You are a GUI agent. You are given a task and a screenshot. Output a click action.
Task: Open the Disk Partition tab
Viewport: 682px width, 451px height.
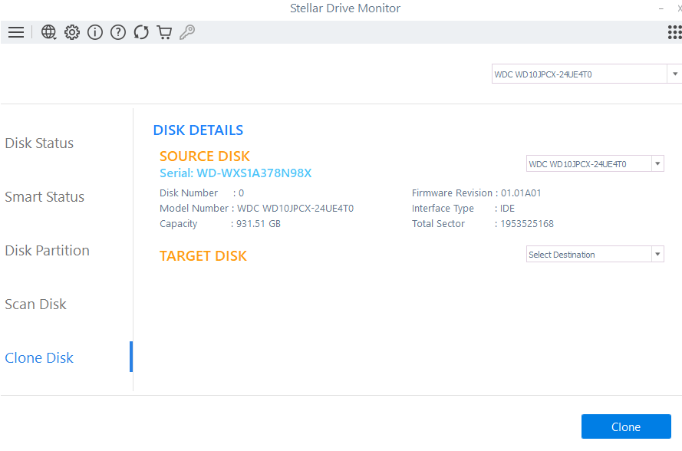pos(47,251)
